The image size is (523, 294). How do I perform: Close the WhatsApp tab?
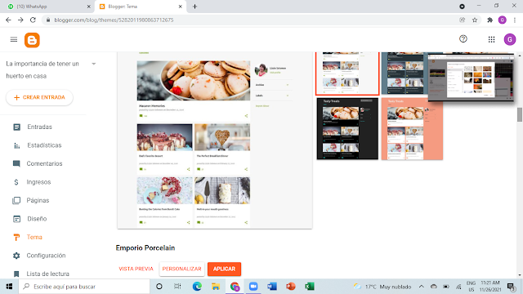[89, 7]
